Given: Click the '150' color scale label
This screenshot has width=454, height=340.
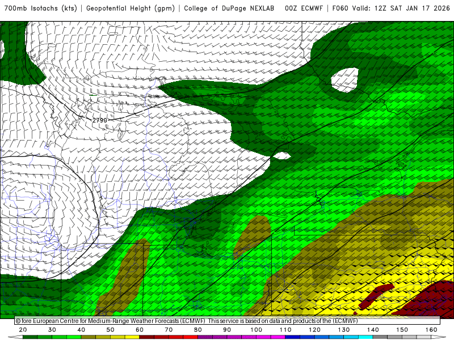Looking at the screenshot, I should (x=402, y=330).
